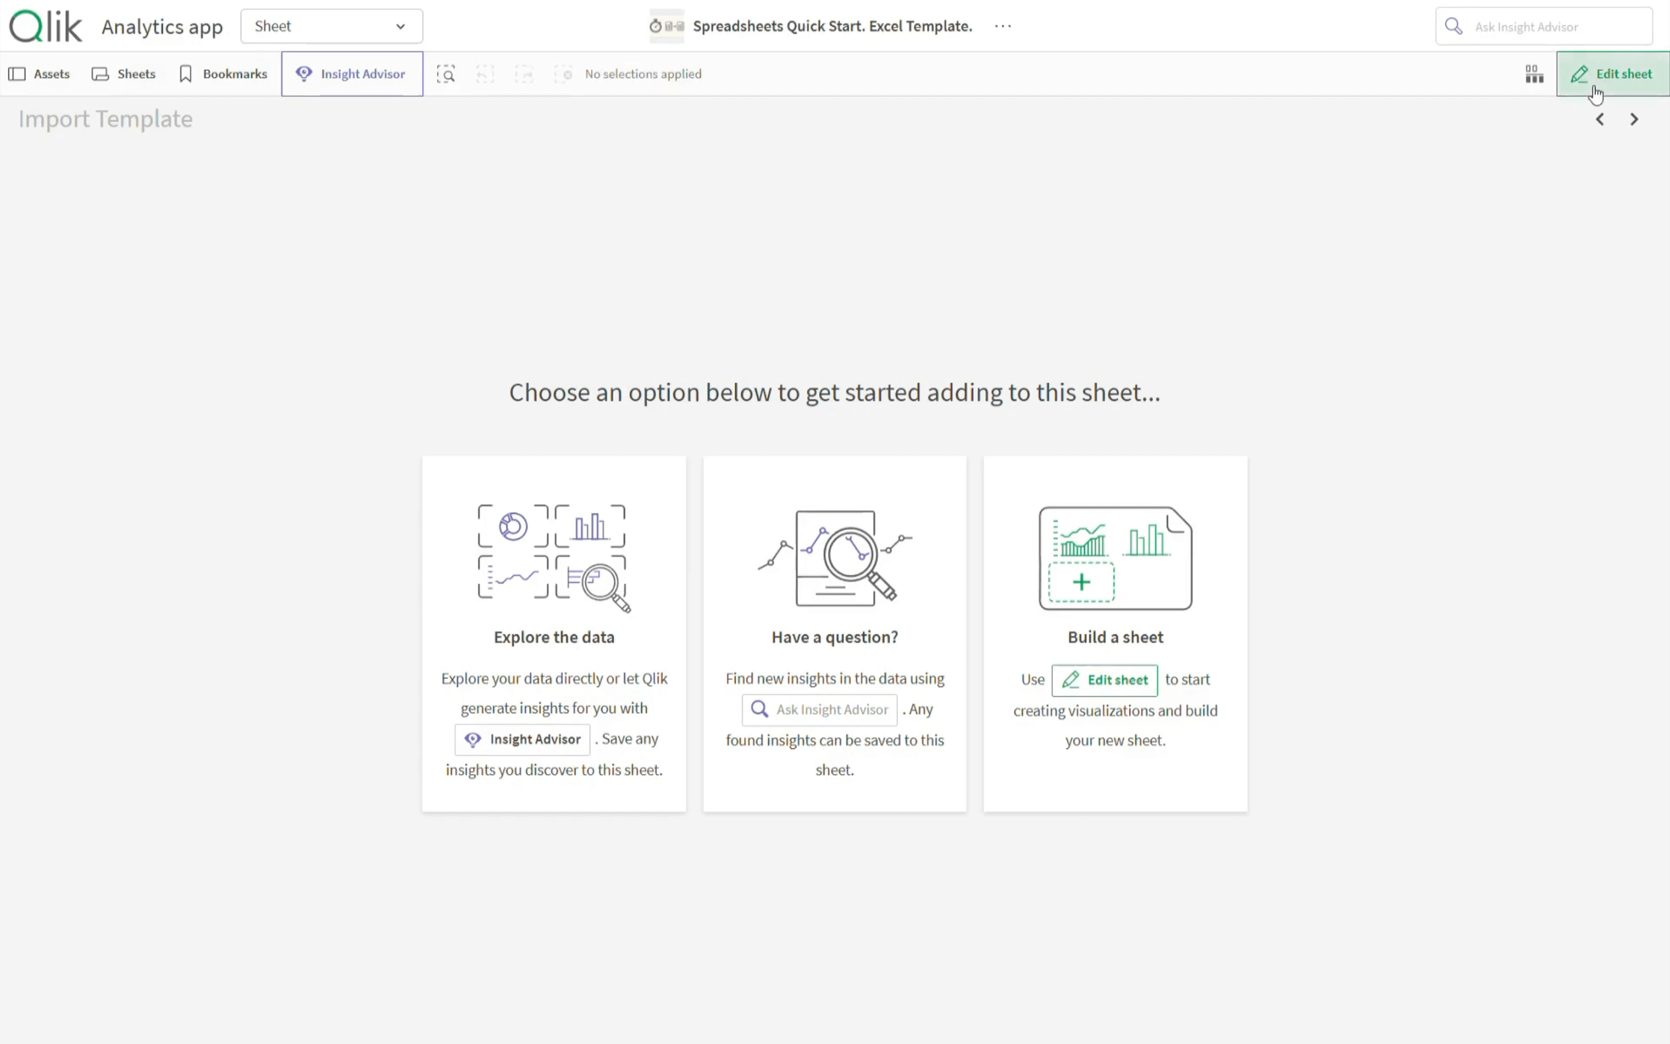
Task: Open the Sheets list
Action: point(123,74)
